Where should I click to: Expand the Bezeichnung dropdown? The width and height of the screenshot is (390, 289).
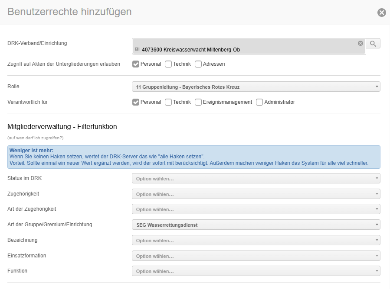[x=256, y=240]
